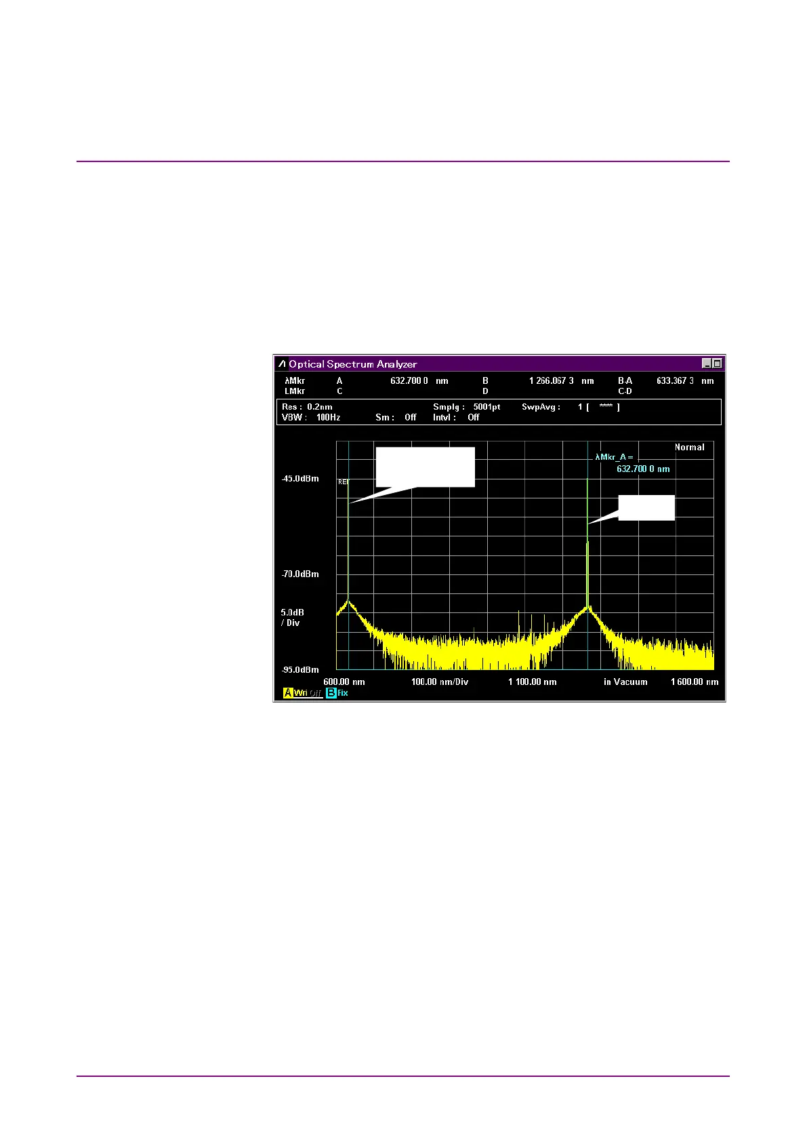Select the cyan trace B indicator

(331, 693)
